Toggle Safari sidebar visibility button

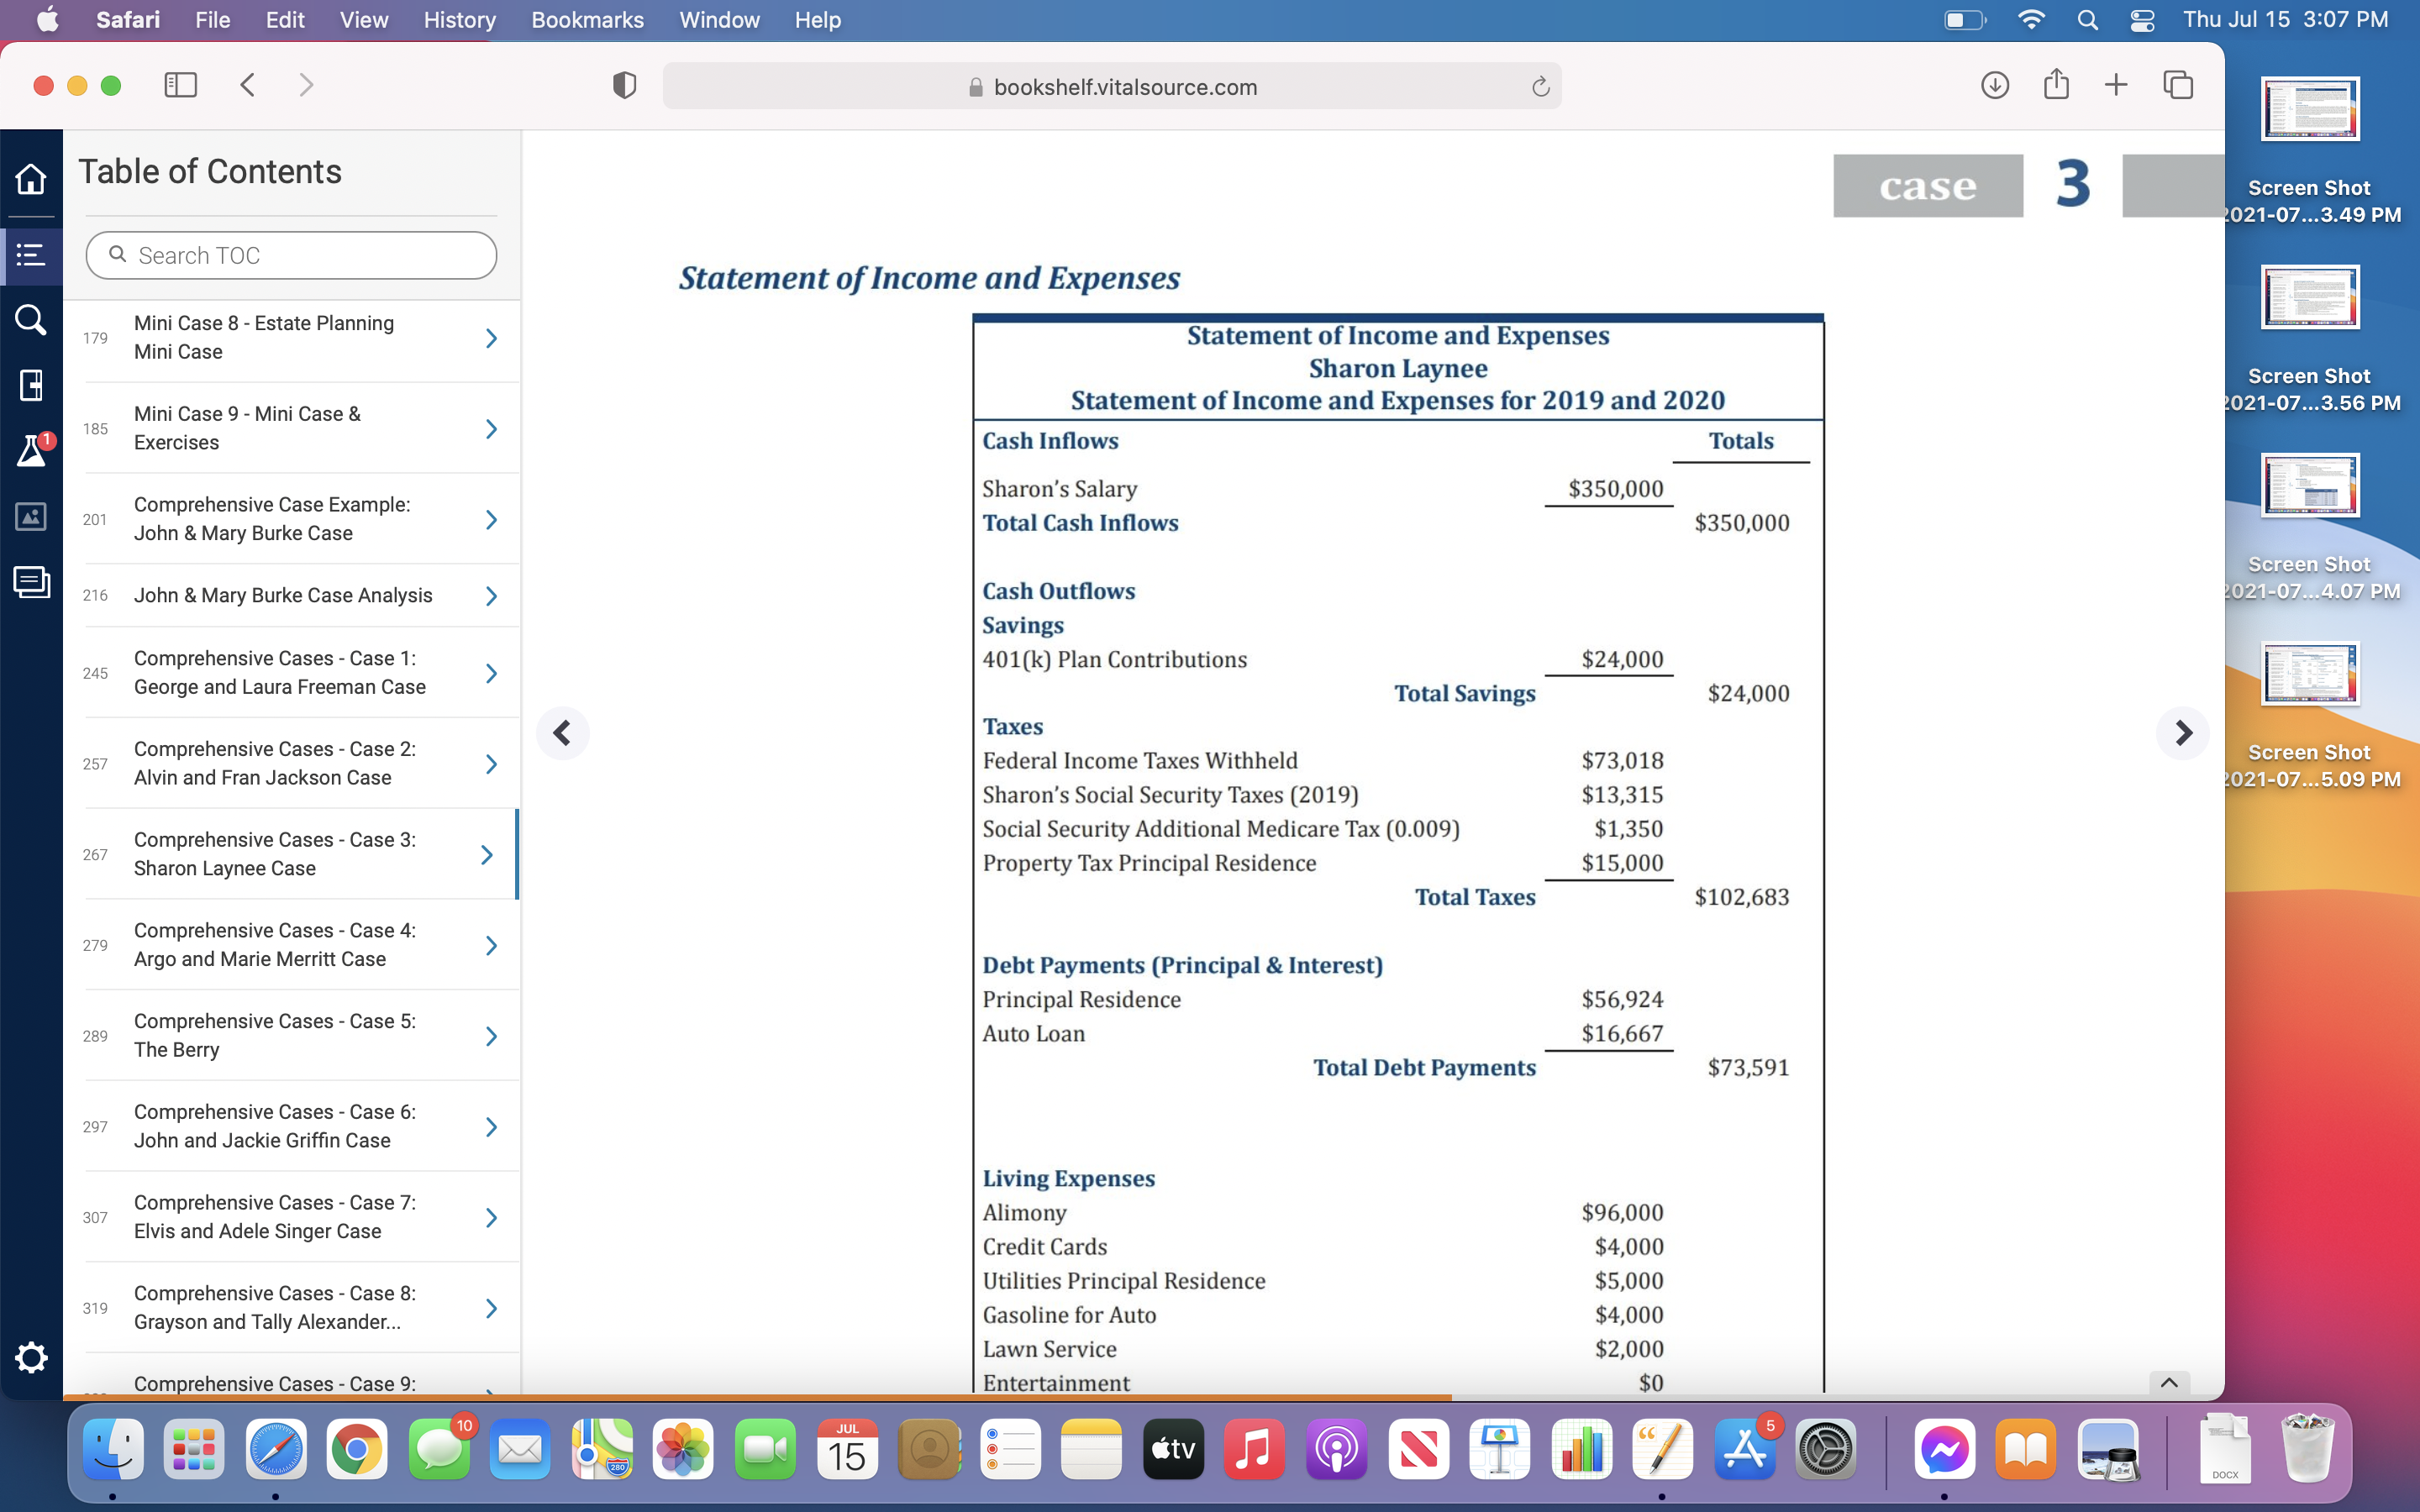[x=181, y=85]
